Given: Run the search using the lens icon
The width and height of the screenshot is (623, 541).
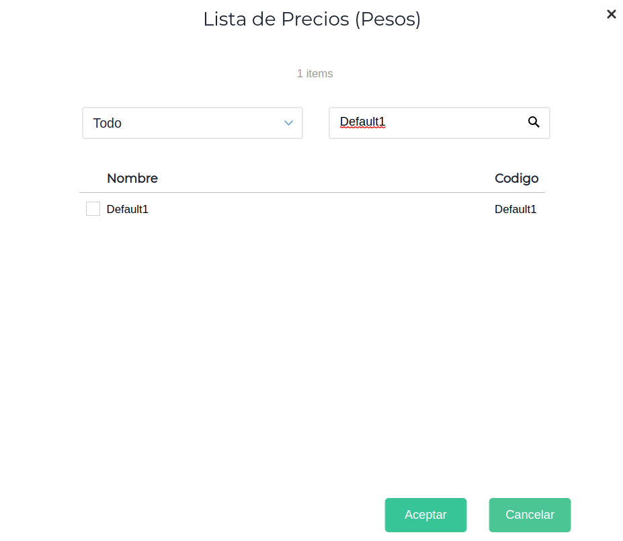Looking at the screenshot, I should [x=534, y=122].
